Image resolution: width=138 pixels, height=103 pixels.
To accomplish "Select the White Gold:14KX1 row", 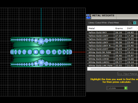I will (113, 62).
